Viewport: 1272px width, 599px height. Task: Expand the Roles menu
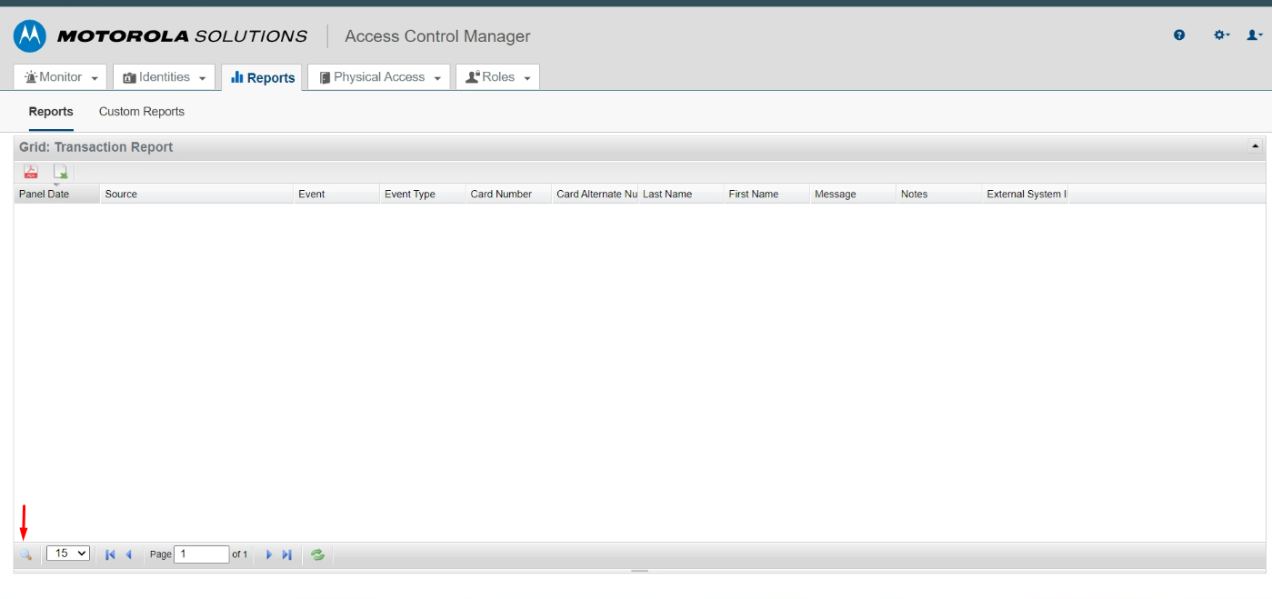click(x=497, y=77)
